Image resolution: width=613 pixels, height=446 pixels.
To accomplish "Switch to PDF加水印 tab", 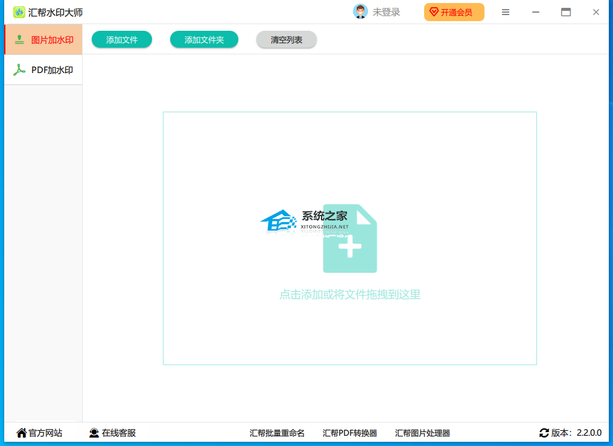I will (x=43, y=70).
